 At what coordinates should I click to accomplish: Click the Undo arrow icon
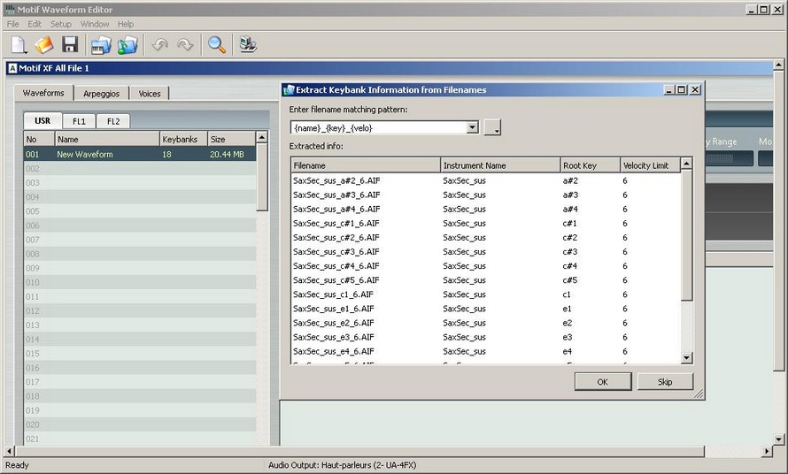159,45
